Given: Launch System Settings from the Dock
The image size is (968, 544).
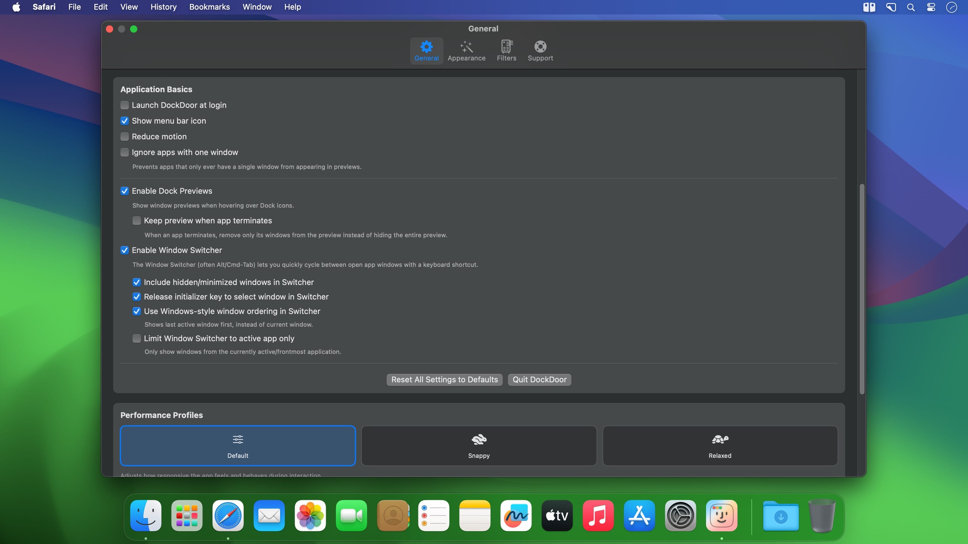Looking at the screenshot, I should (680, 515).
